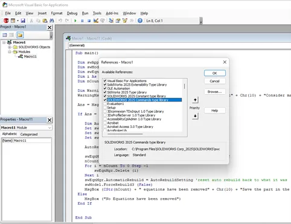
Task: Enable the Acrobat reference checkbox
Action: click(x=105, y=123)
